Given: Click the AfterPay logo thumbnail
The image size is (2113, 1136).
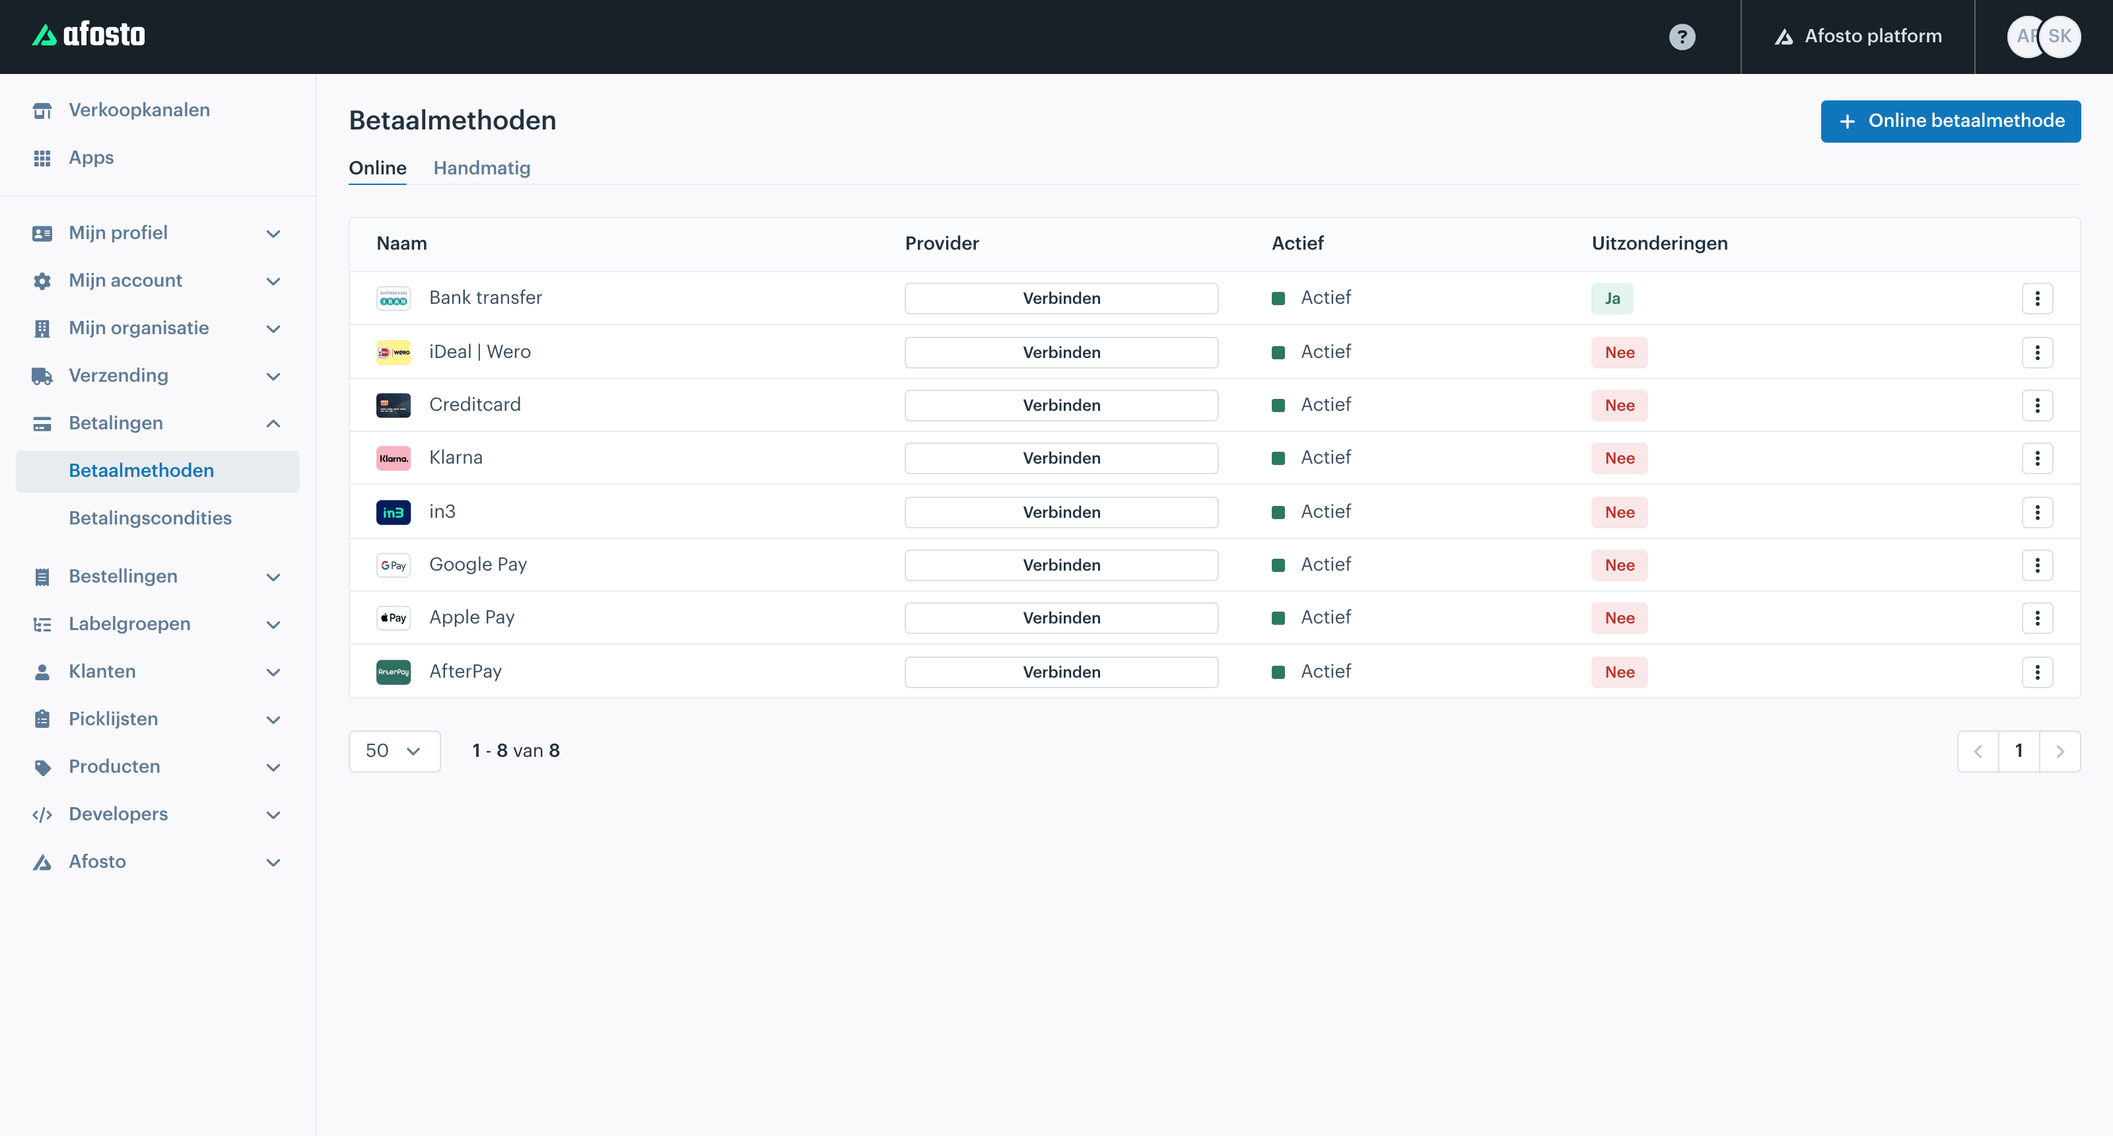Looking at the screenshot, I should (x=393, y=672).
